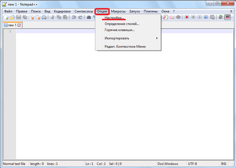Image resolution: width=236 pixels, height=168 pixels.
Task: Click the Print icon in toolbar
Action: pos(44,17)
